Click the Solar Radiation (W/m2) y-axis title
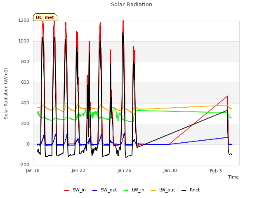The width and height of the screenshot is (264, 198). pos(6,94)
